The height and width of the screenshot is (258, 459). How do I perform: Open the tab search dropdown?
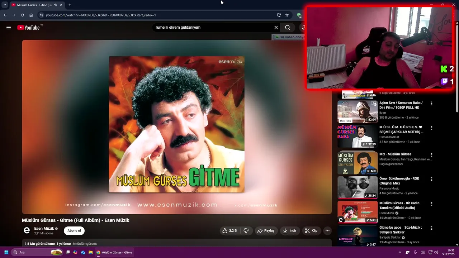(5, 5)
